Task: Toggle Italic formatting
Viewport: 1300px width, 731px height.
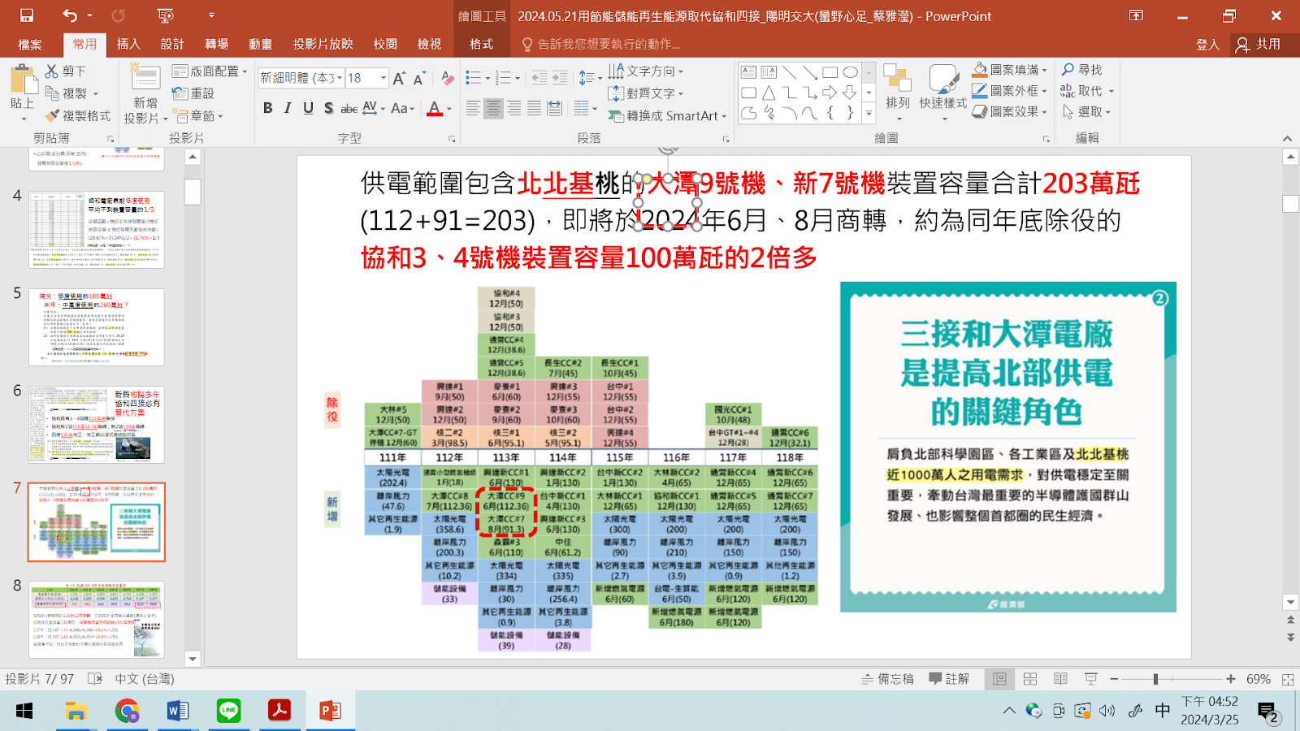Action: tap(288, 108)
